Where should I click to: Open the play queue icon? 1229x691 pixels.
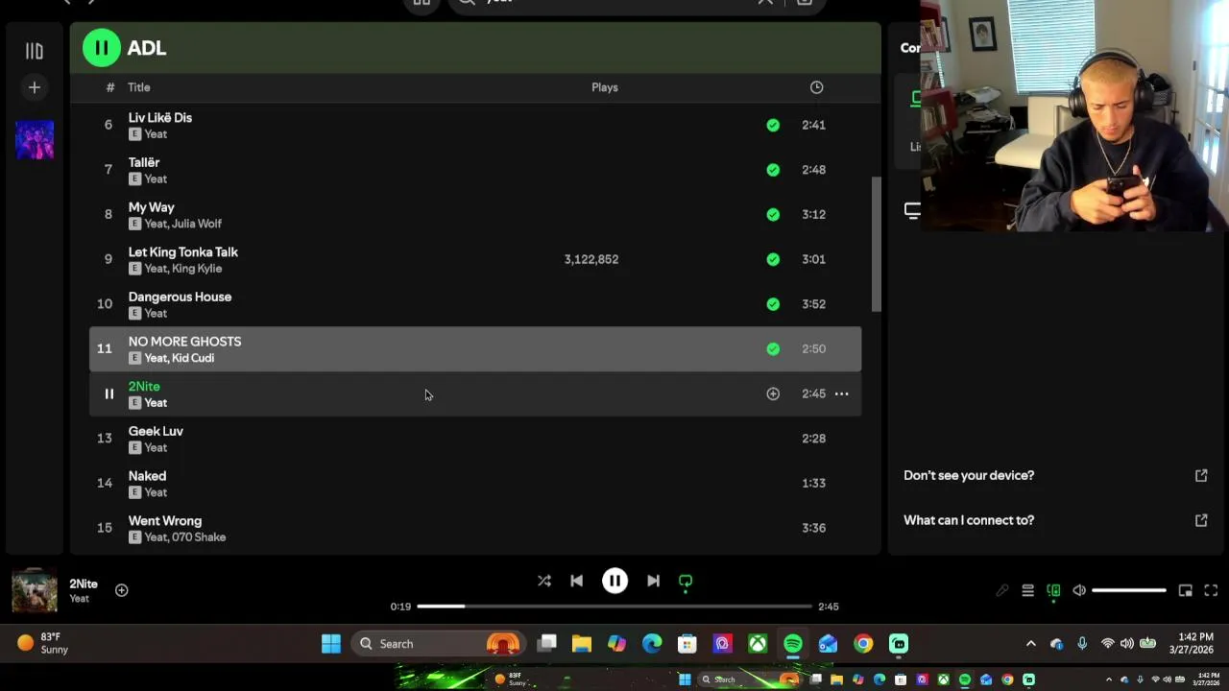tap(1027, 590)
